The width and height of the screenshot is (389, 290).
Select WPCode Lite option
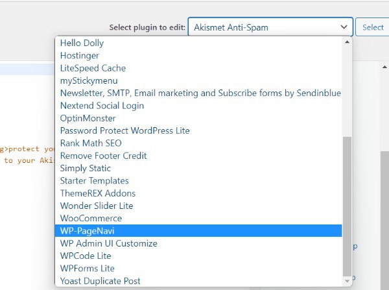(198, 256)
